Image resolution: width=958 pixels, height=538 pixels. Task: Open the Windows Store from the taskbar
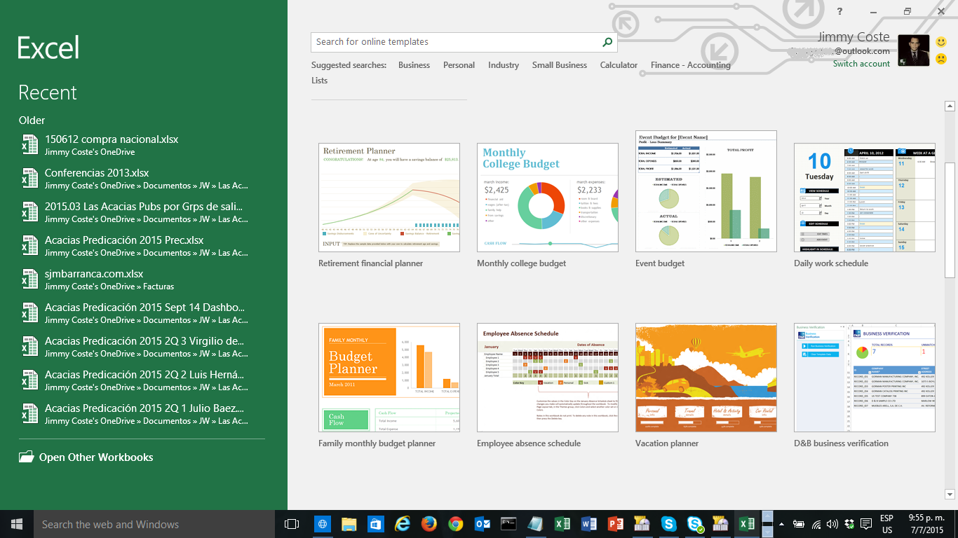(x=375, y=524)
